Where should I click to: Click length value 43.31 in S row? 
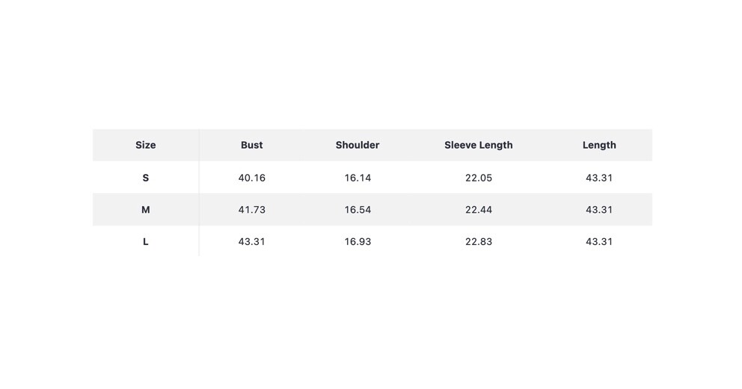[599, 178]
